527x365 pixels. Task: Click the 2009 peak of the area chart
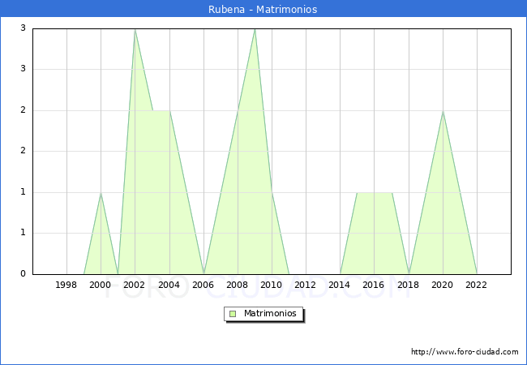[255, 30]
